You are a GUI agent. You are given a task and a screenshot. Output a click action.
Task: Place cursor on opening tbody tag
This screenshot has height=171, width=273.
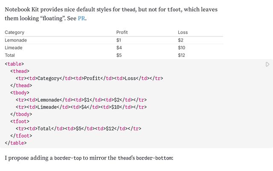pyautogui.click(x=20, y=93)
